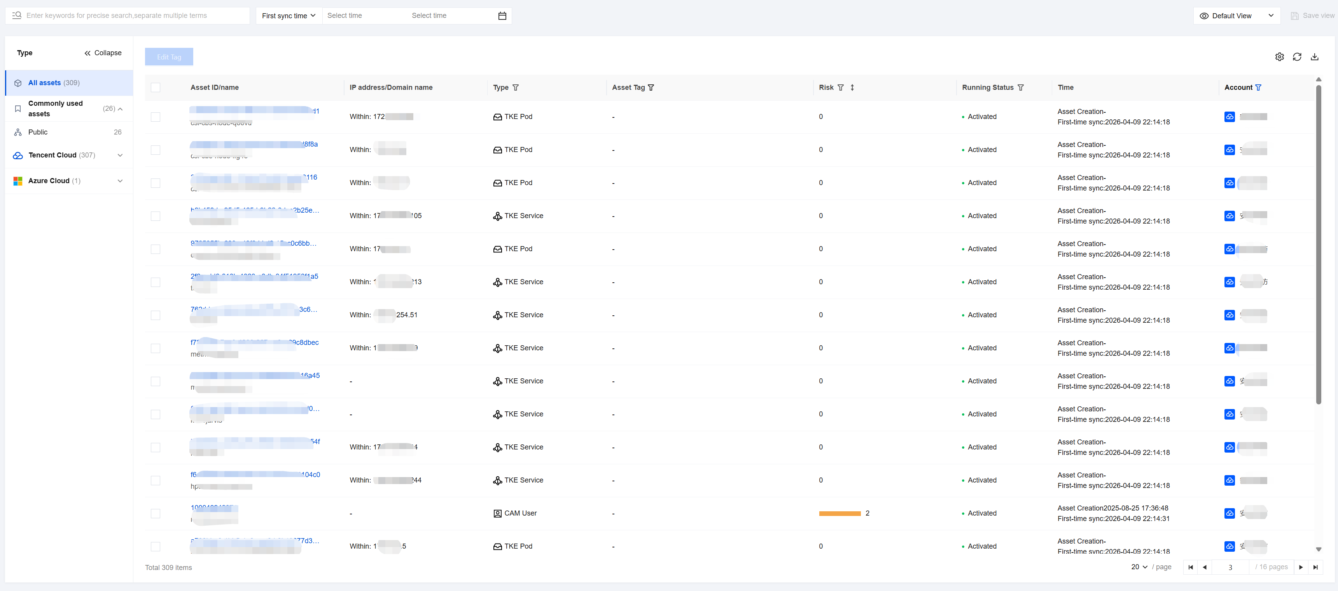1338x591 pixels.
Task: Check the row with ID ending 0c6bb
Action: coord(155,249)
